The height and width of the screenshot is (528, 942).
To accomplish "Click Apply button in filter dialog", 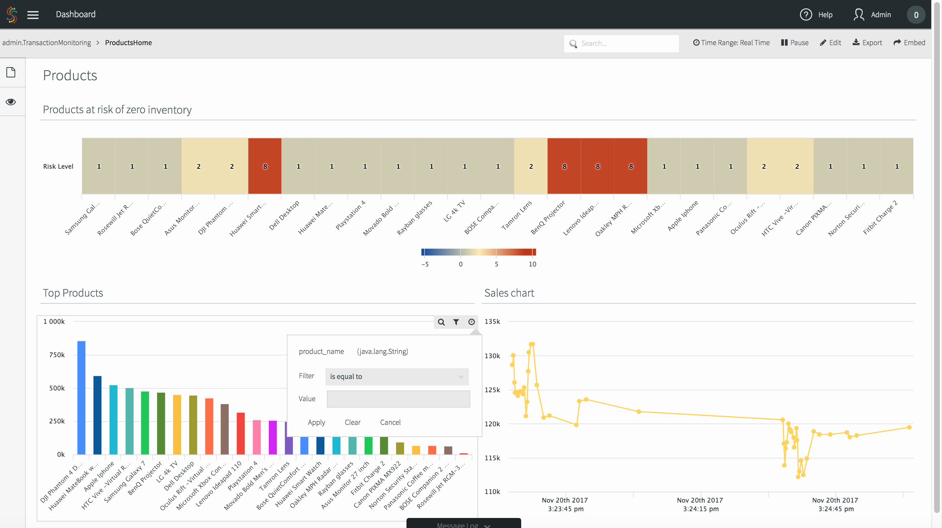I will (x=317, y=421).
